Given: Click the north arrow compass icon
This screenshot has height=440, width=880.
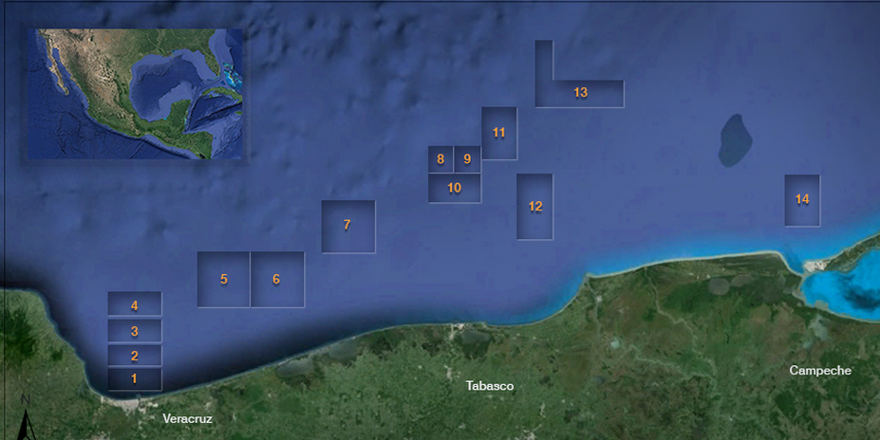Looking at the screenshot, I should (x=25, y=417).
